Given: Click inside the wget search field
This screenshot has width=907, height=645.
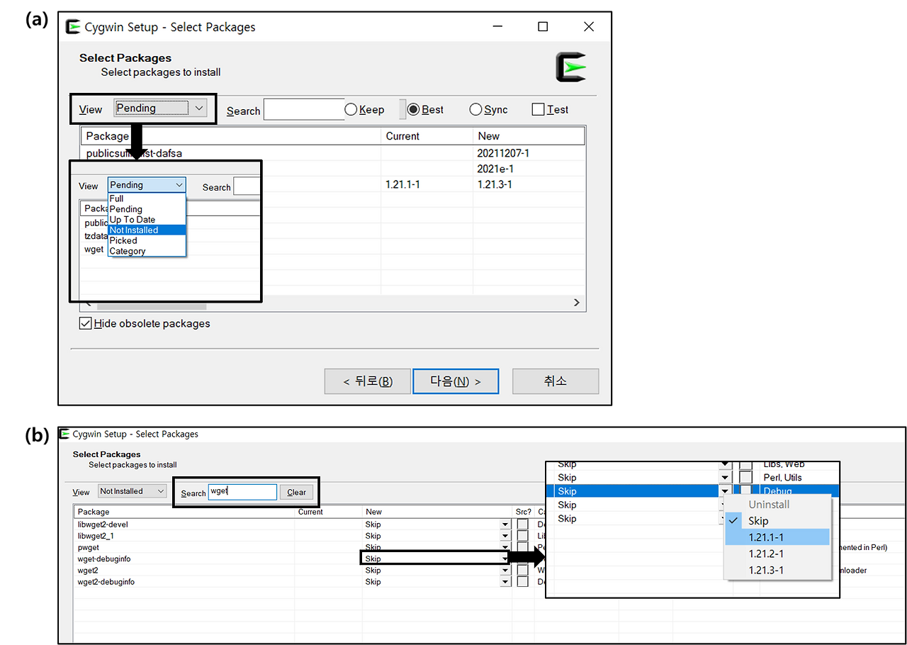Looking at the screenshot, I should tap(241, 492).
